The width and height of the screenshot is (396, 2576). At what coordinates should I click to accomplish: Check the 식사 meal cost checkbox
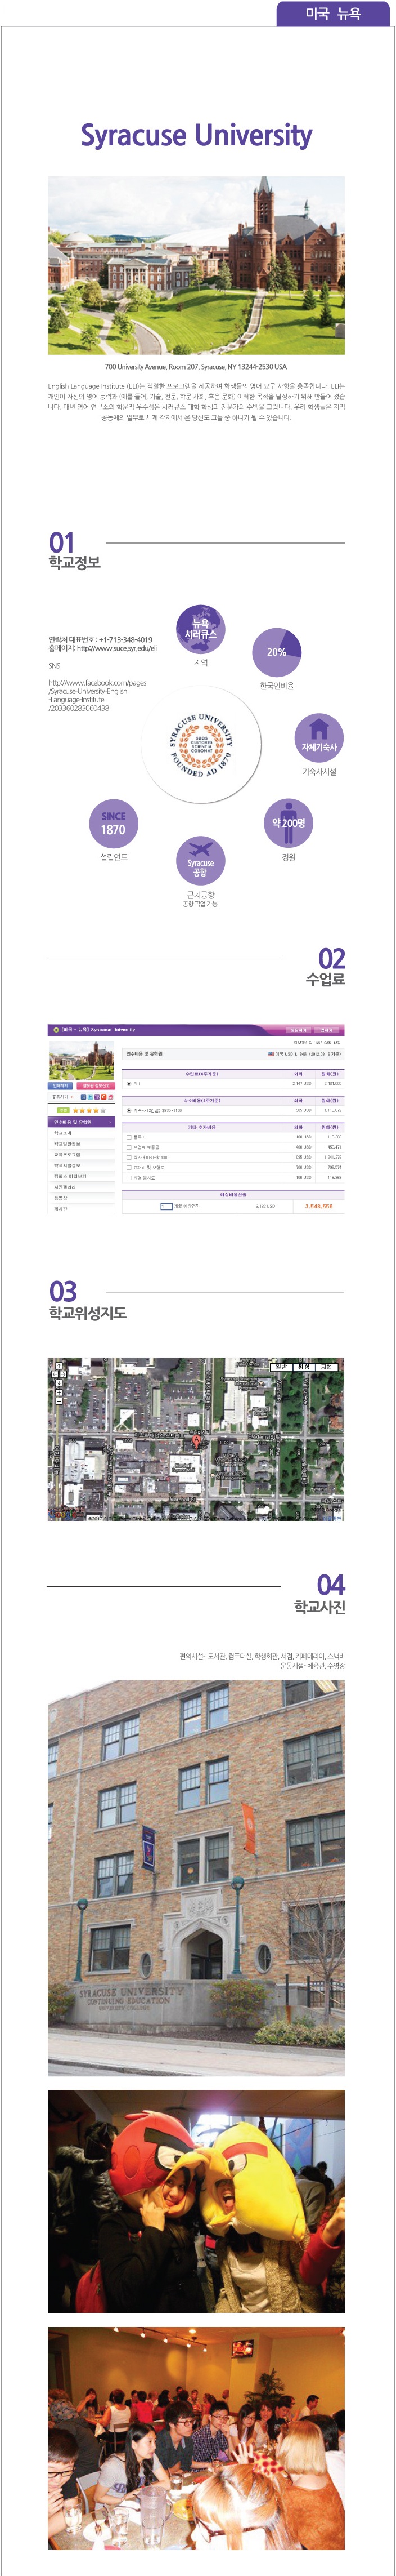tap(129, 1157)
